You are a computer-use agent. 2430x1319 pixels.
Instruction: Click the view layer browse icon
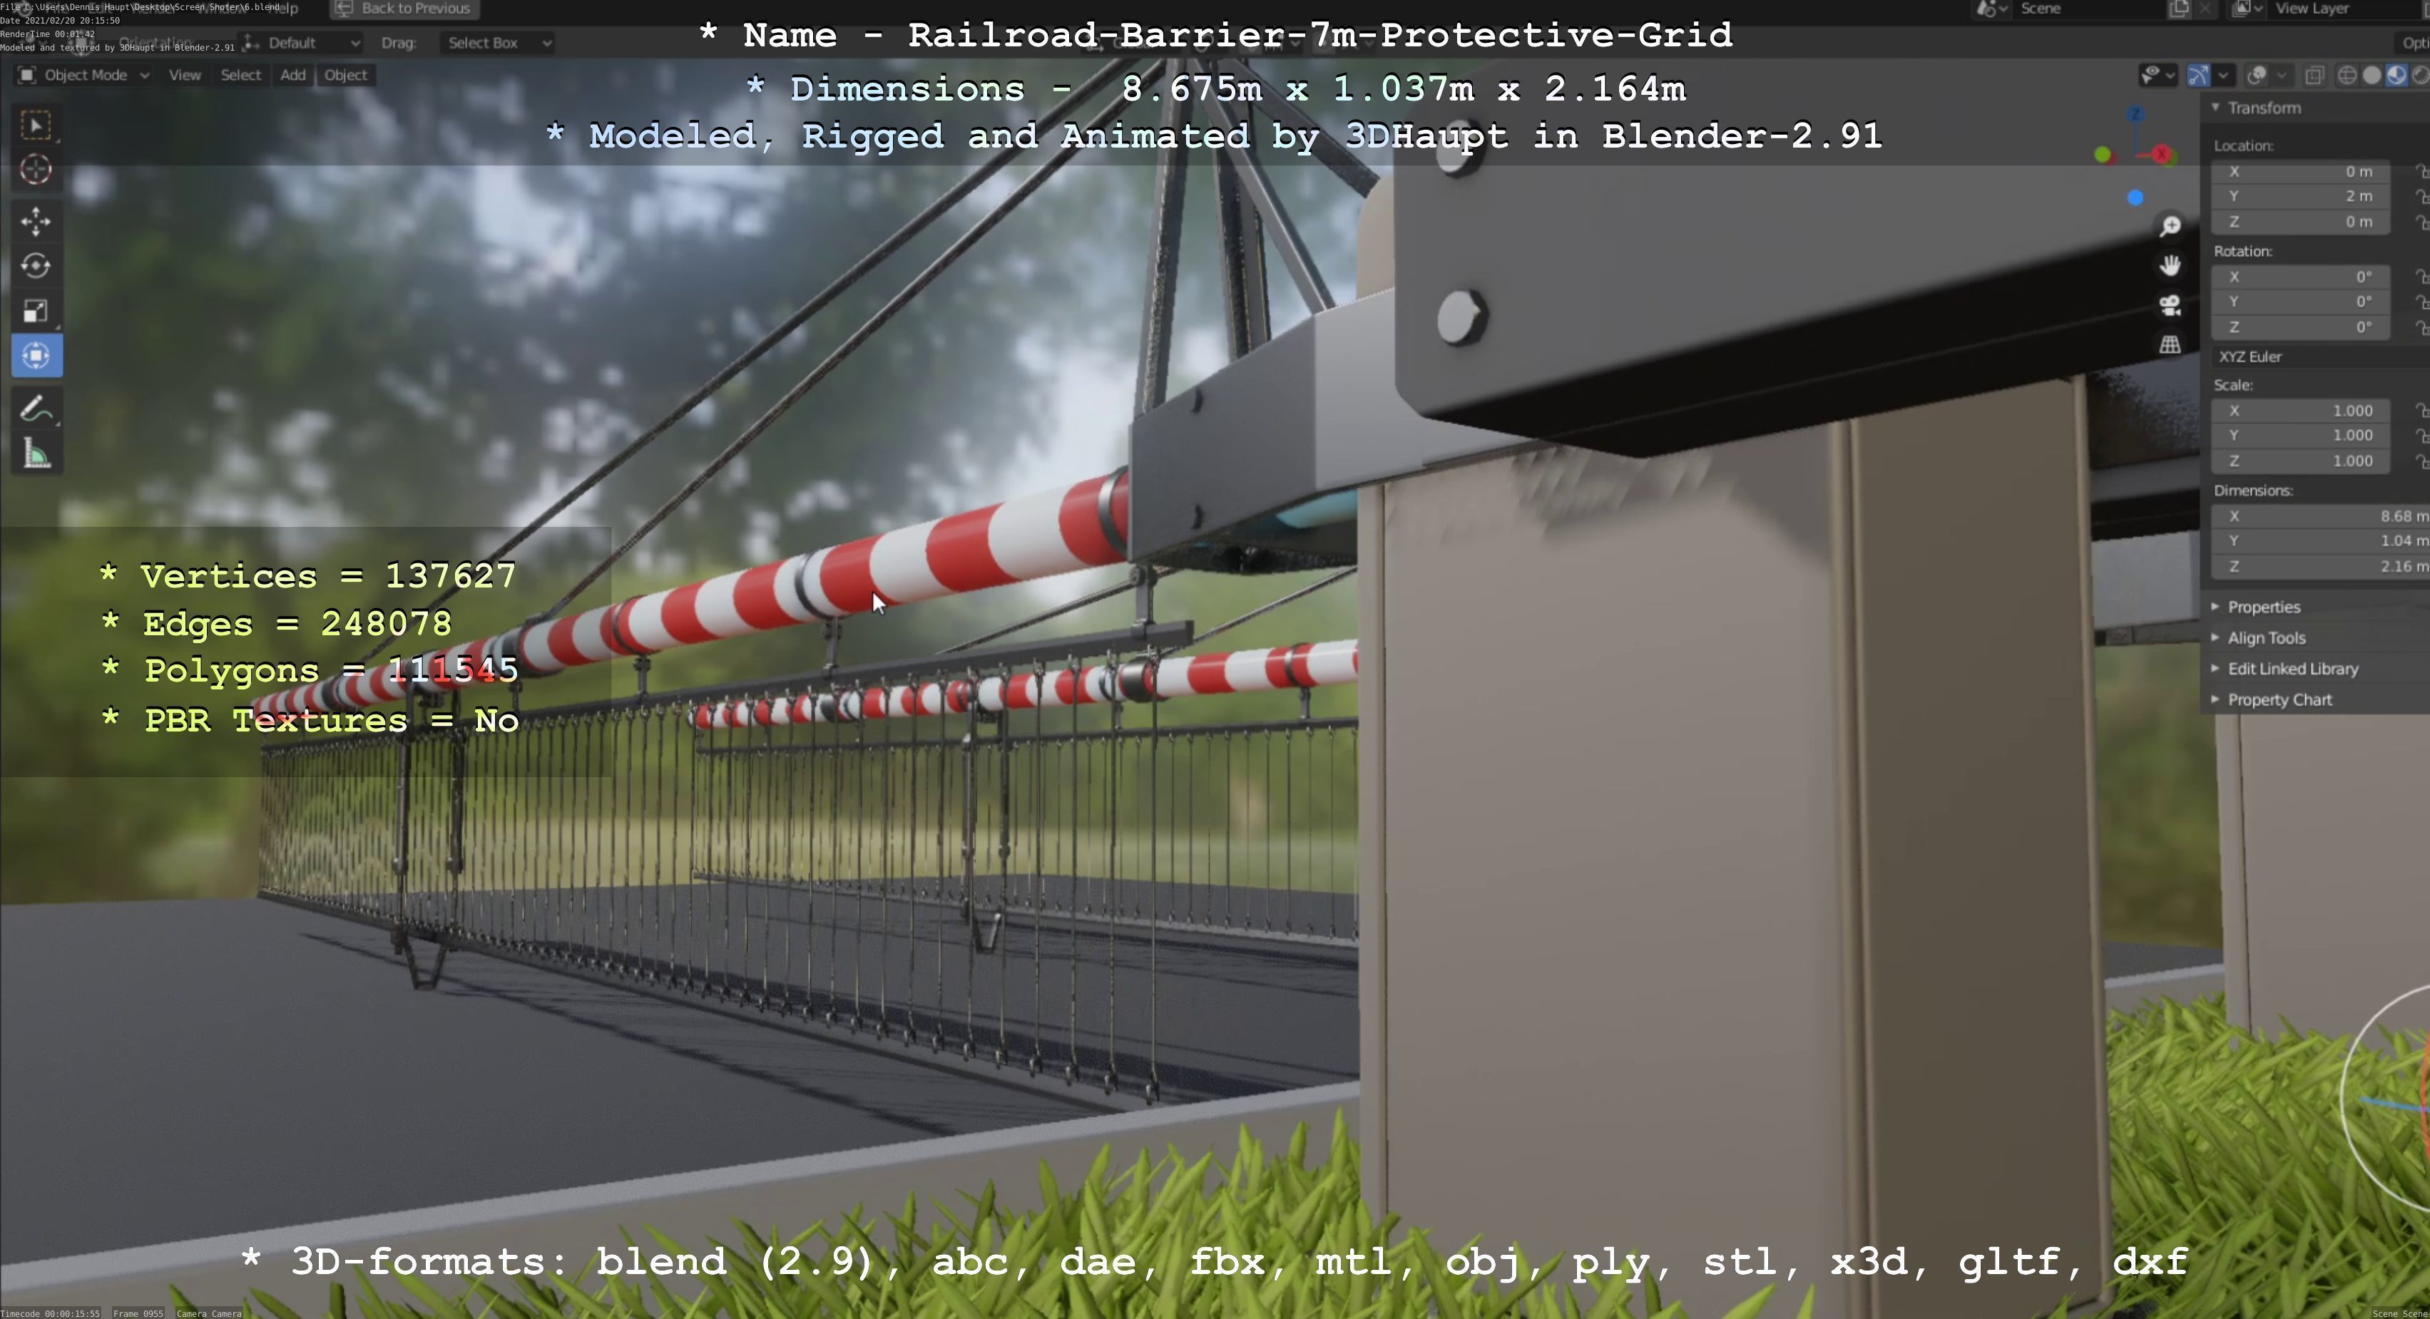pos(2247,9)
